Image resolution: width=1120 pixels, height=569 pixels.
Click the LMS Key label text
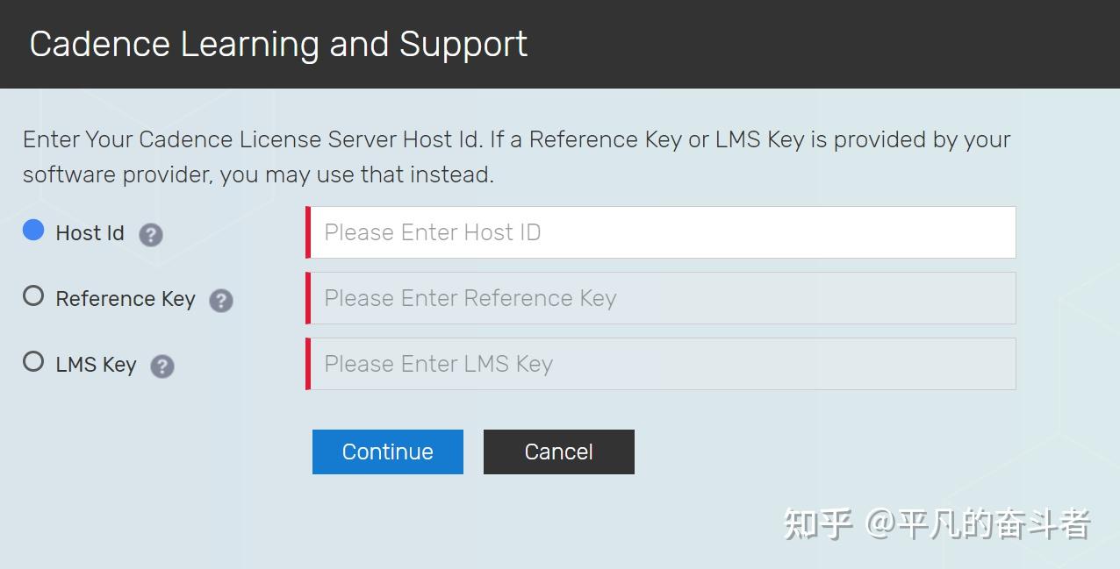coord(96,365)
